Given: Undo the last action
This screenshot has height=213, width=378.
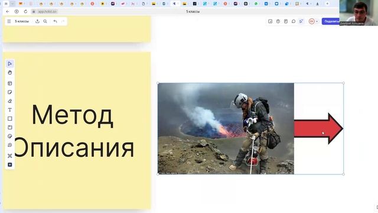Looking at the screenshot, I should [55, 21].
